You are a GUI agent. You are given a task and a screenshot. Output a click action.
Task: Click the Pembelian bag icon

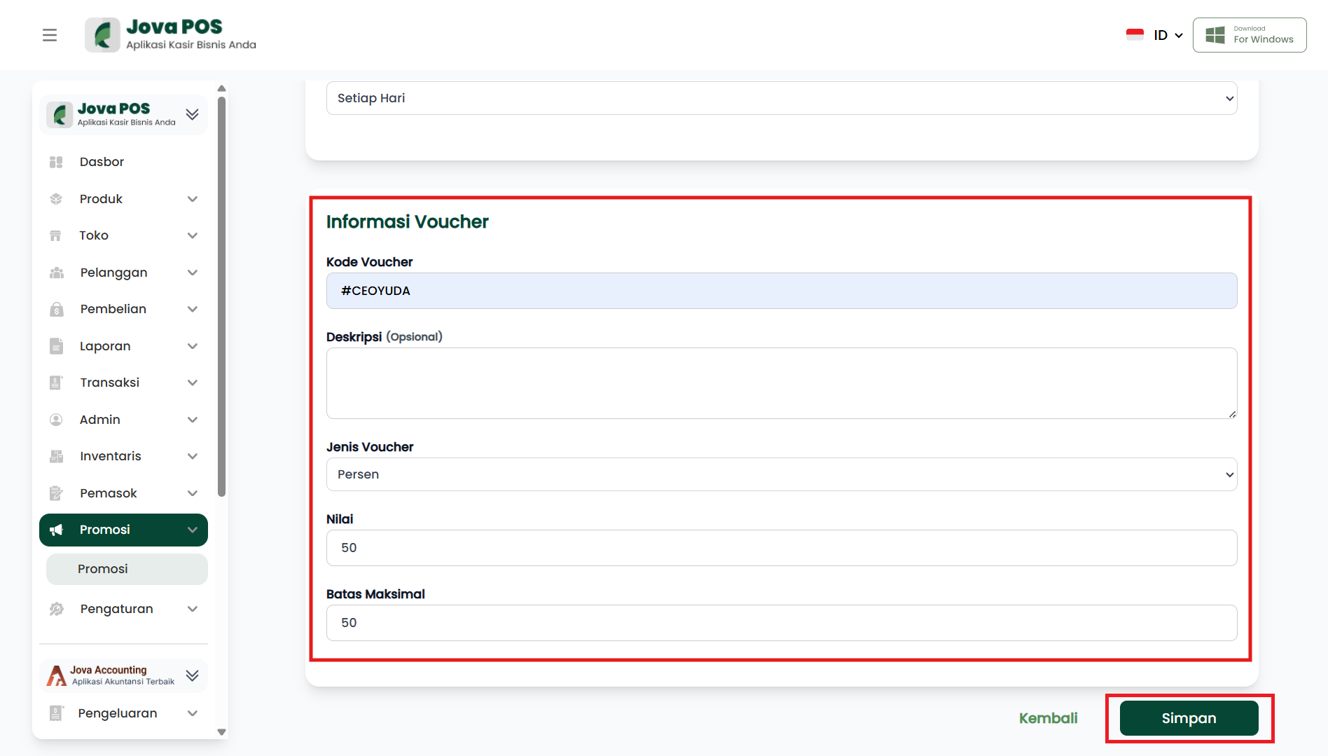57,309
